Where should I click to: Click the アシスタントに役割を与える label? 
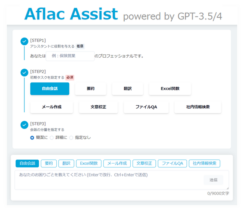click(52, 46)
